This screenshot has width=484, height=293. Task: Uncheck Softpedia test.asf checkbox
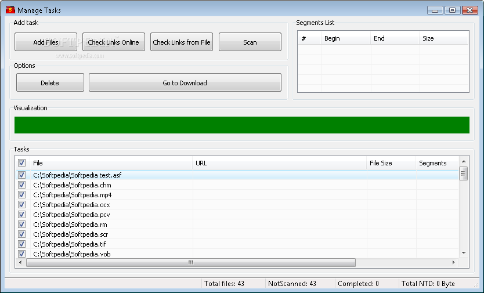[21, 175]
